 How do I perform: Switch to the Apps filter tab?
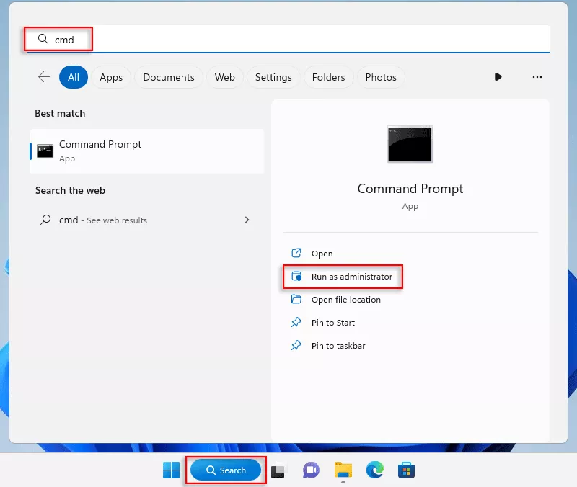111,77
